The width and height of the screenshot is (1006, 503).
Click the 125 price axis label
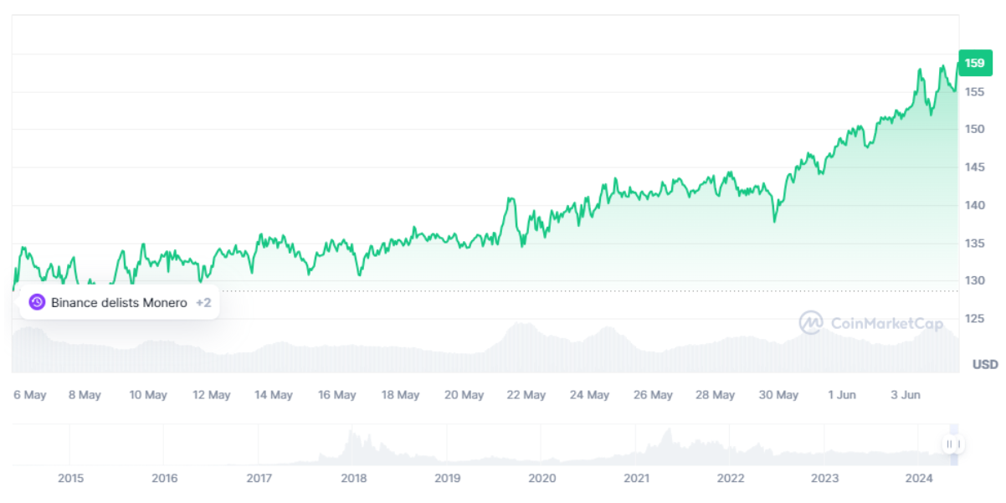tap(973, 319)
